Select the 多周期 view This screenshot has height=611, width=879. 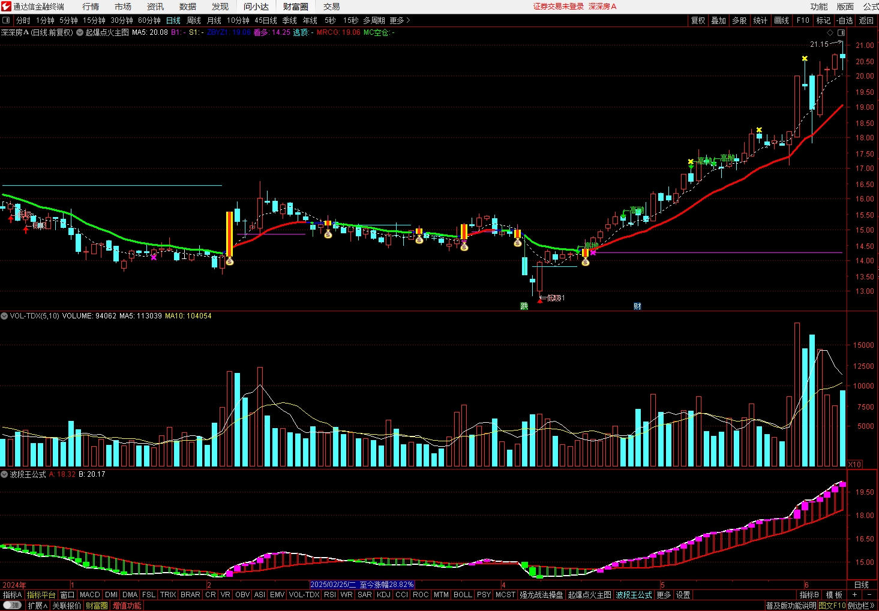pyautogui.click(x=374, y=20)
